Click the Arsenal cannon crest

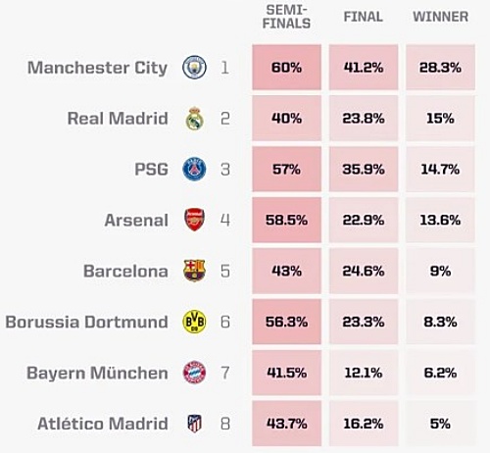coord(195,220)
